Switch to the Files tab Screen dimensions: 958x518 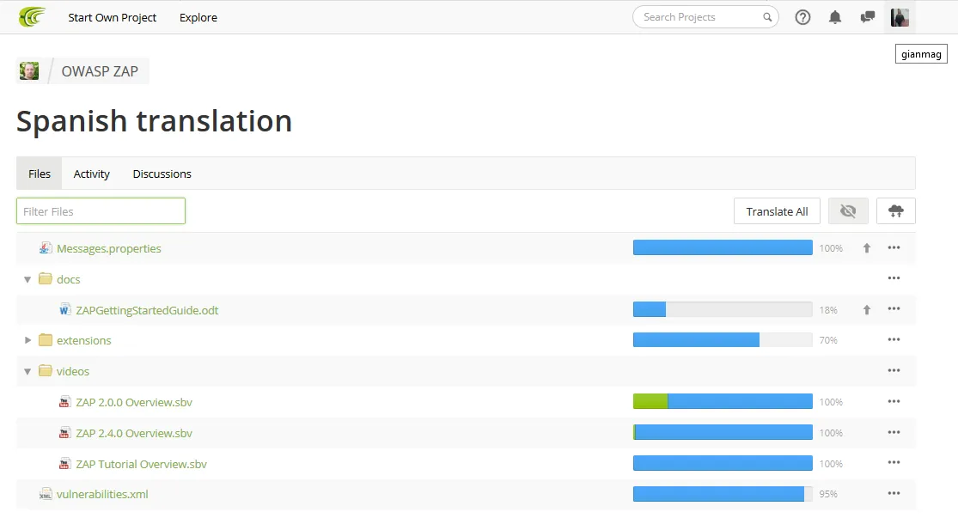tap(40, 174)
